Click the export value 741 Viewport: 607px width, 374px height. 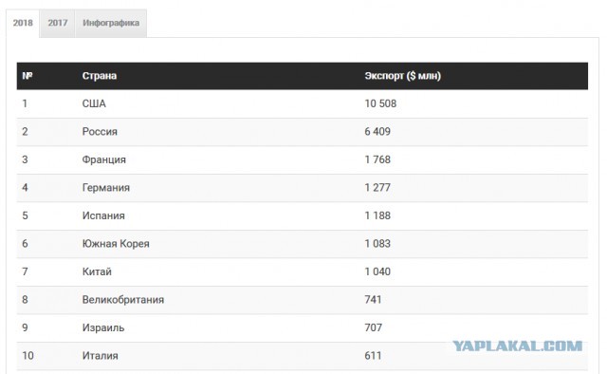click(373, 300)
